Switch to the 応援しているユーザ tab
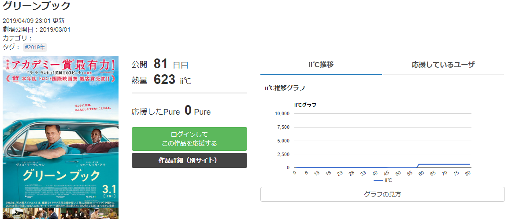The width and height of the screenshot is (508, 222). coord(443,65)
